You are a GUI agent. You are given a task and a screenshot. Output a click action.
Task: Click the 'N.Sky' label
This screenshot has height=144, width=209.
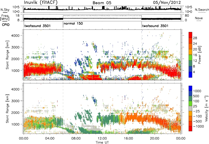5,10
